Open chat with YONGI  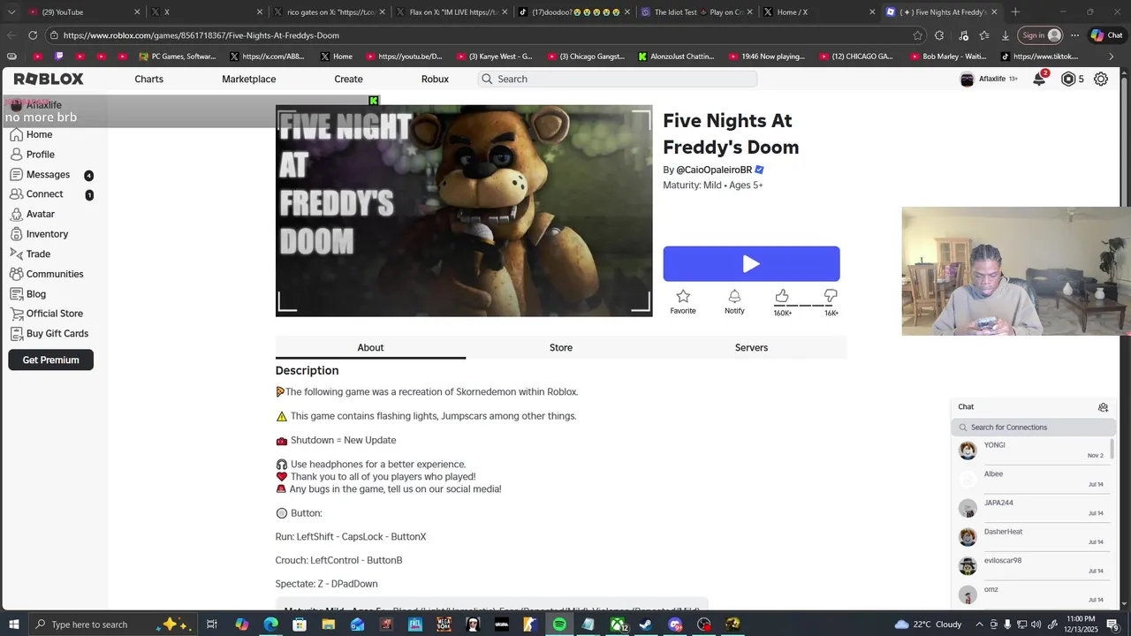coord(1032,450)
